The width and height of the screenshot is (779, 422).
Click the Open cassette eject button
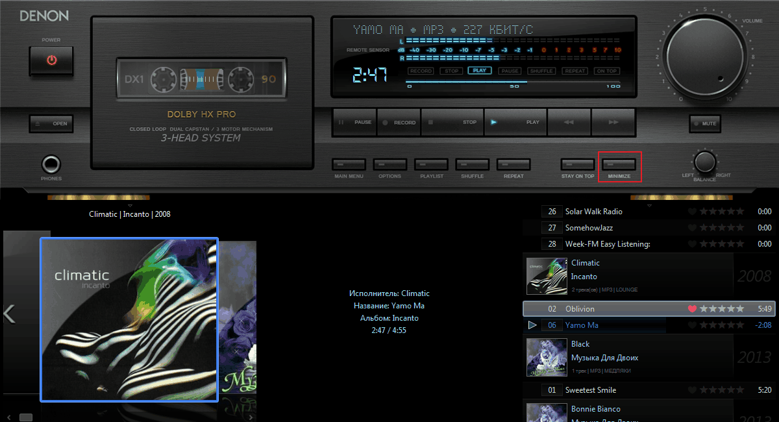(x=51, y=123)
